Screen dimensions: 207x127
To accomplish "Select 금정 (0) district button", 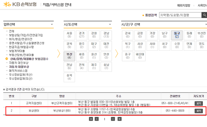I will 140,35.
